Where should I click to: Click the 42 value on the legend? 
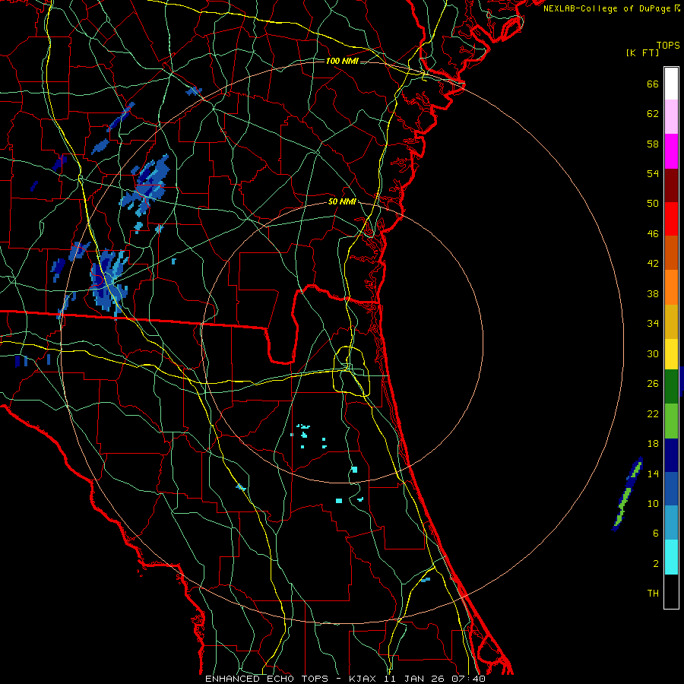coord(653,264)
